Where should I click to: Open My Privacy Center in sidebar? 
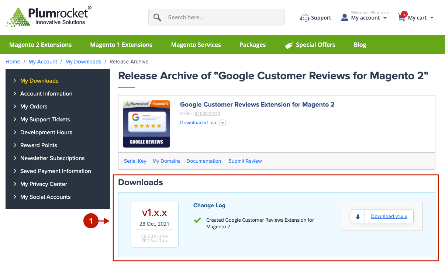(44, 184)
